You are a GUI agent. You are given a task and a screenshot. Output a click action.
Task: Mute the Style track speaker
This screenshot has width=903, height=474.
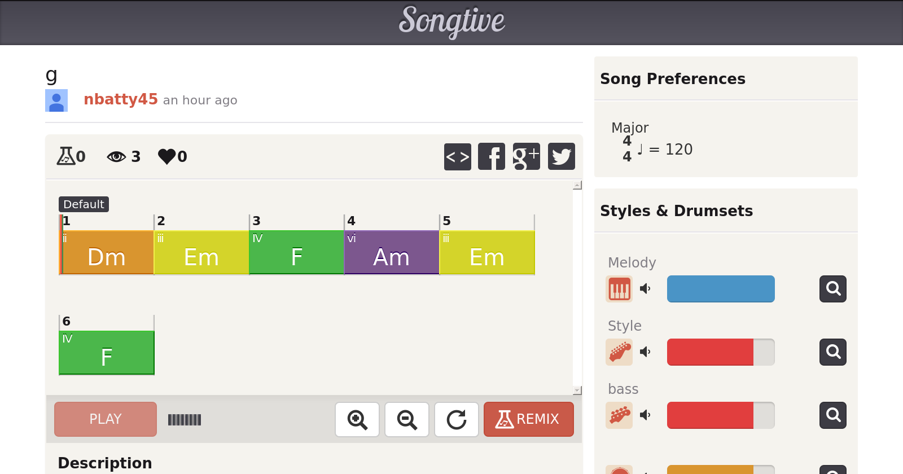click(645, 352)
